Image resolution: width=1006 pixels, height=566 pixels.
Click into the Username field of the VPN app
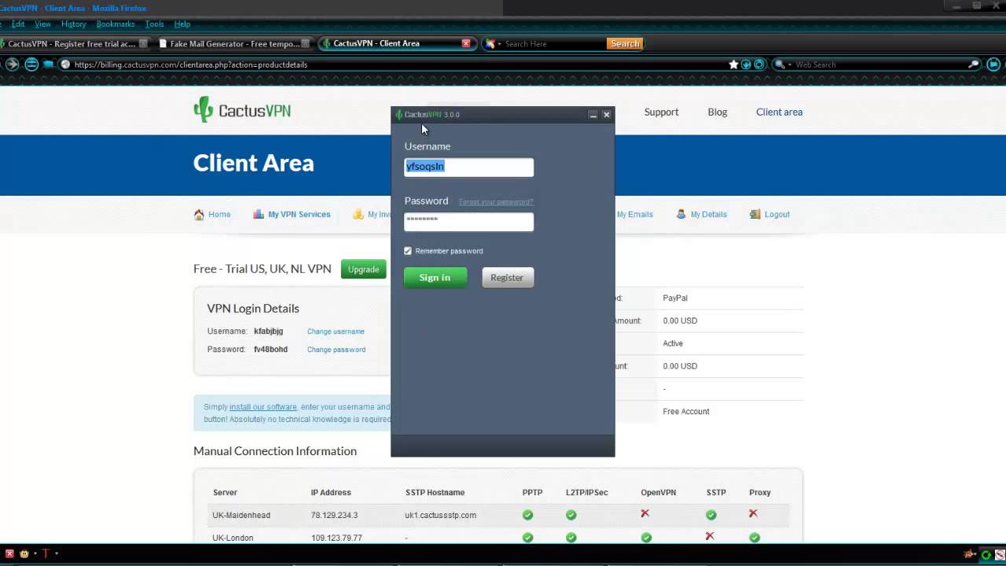[469, 167]
